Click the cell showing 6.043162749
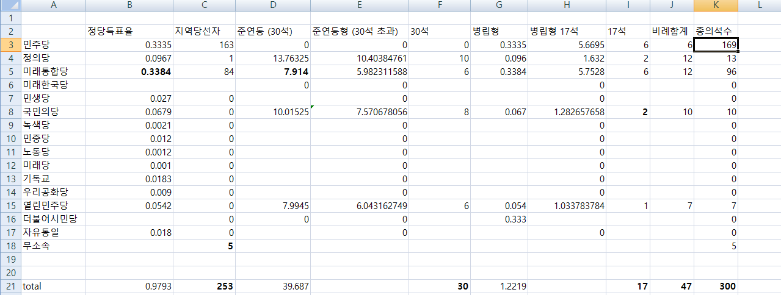 tap(360, 206)
